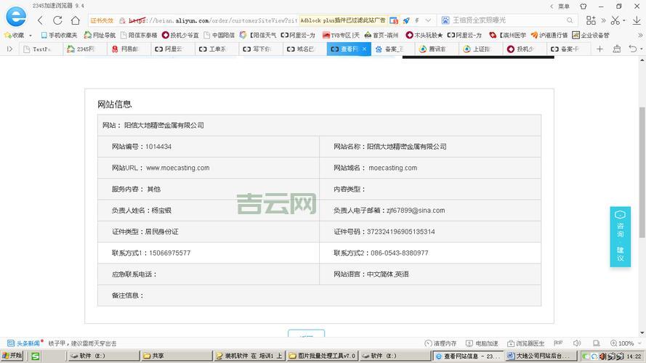Open 图片批量处理工具v7.0 in taskbar
Image resolution: width=646 pixels, height=363 pixels.
pos(322,356)
